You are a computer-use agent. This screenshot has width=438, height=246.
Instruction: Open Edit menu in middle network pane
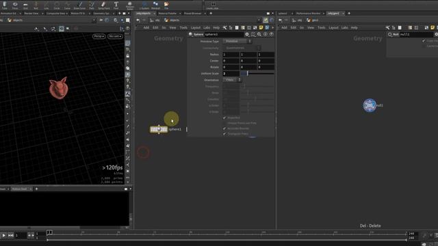[x=155, y=27]
